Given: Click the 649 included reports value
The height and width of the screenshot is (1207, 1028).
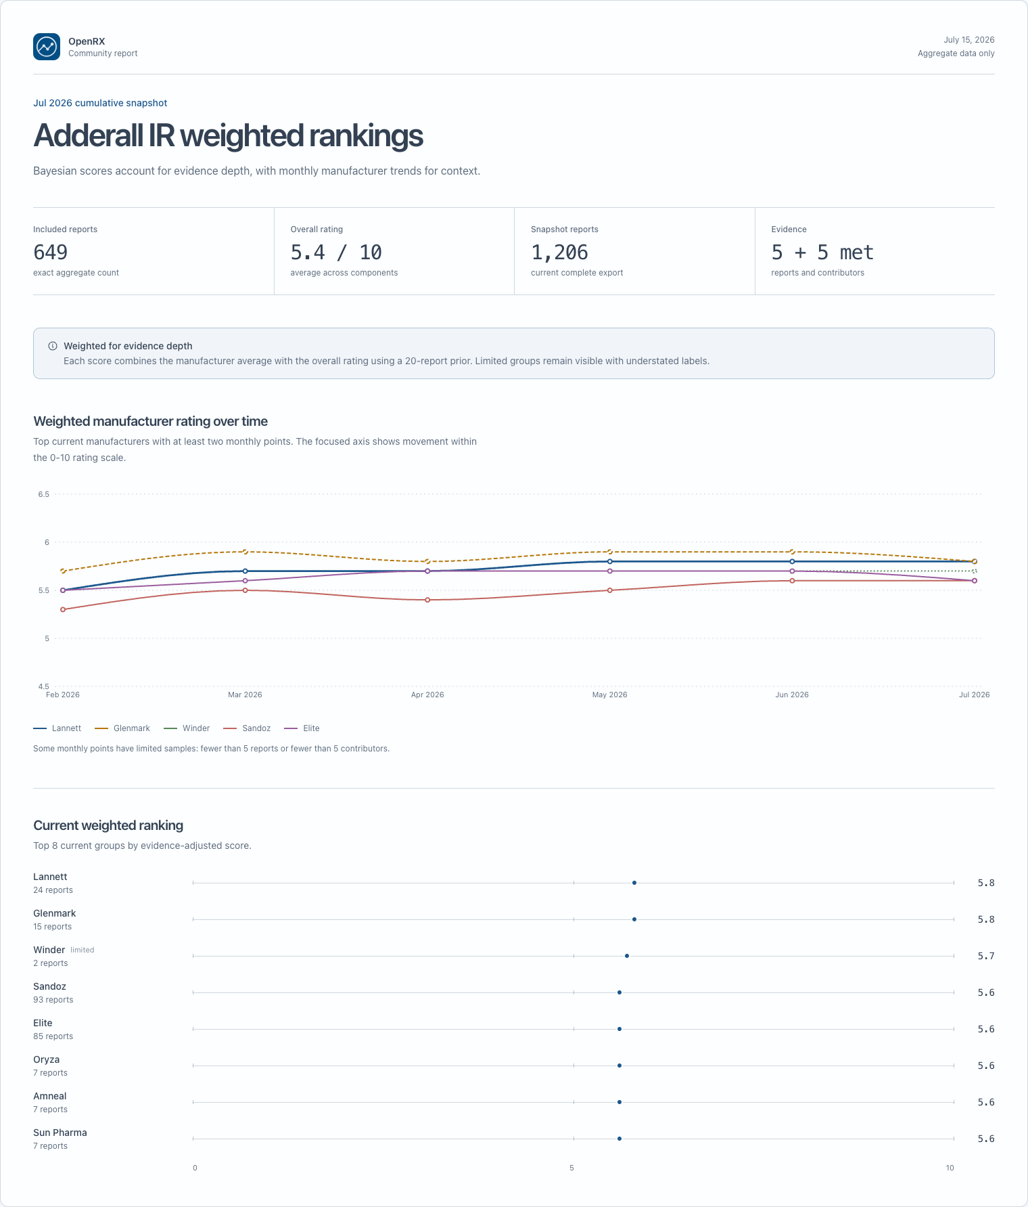Looking at the screenshot, I should coord(51,253).
